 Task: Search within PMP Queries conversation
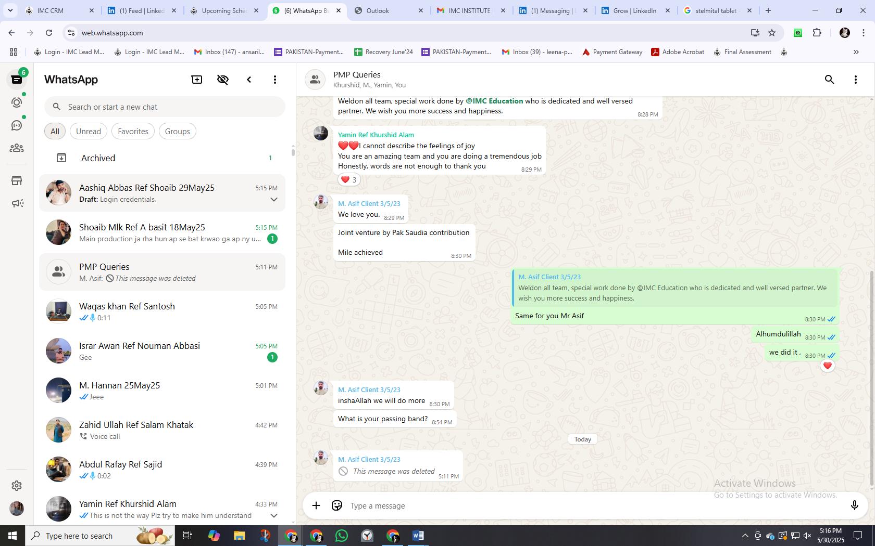tap(830, 80)
